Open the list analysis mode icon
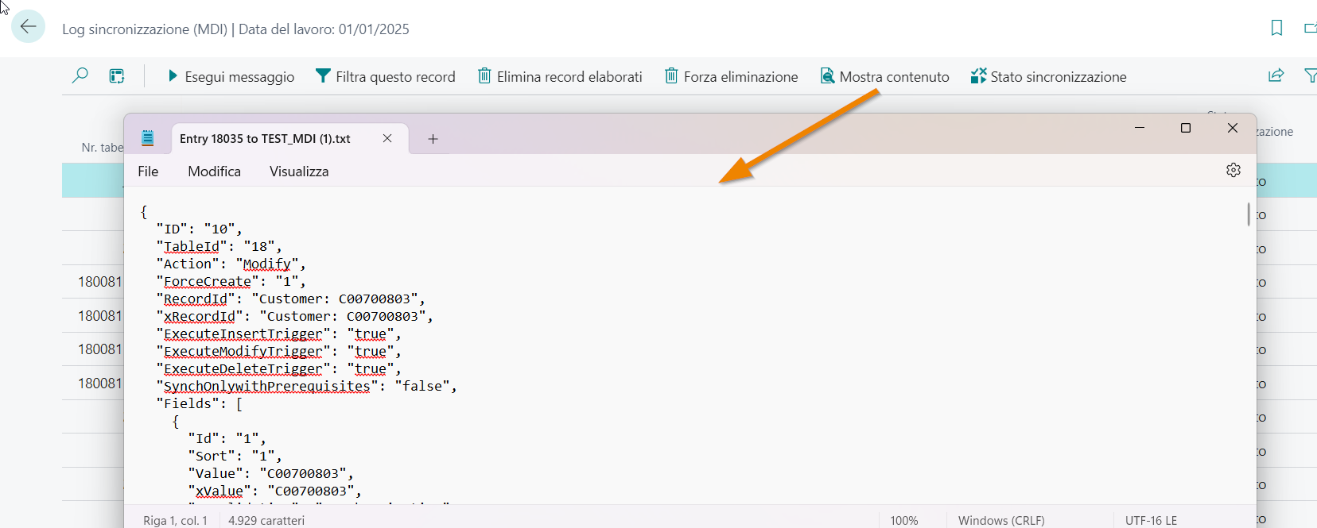1317x528 pixels. [117, 76]
